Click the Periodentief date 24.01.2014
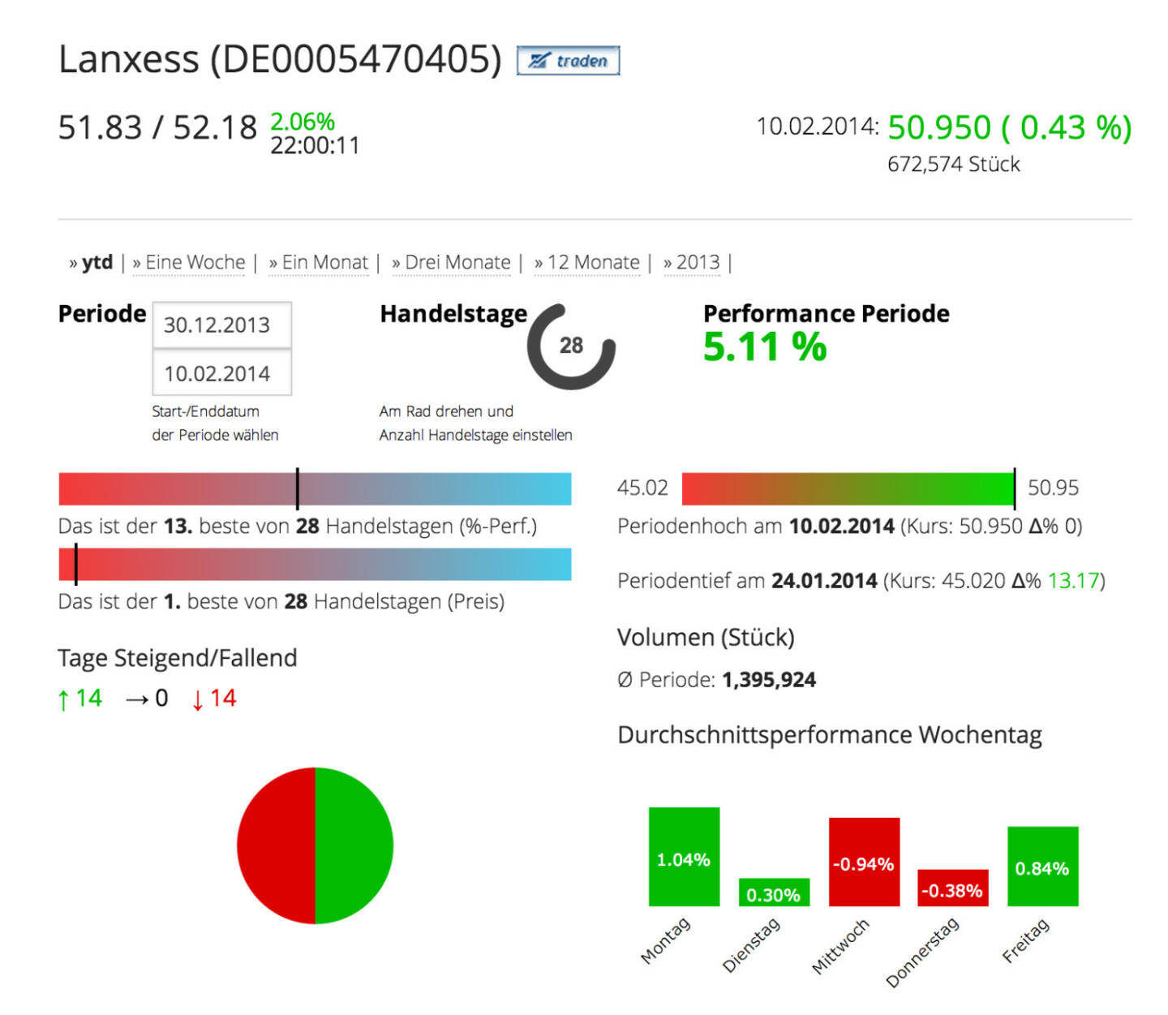 coord(824,580)
